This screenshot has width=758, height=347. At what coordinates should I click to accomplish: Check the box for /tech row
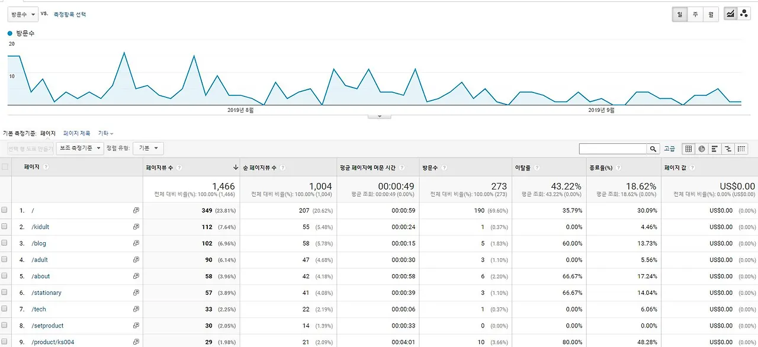point(5,309)
